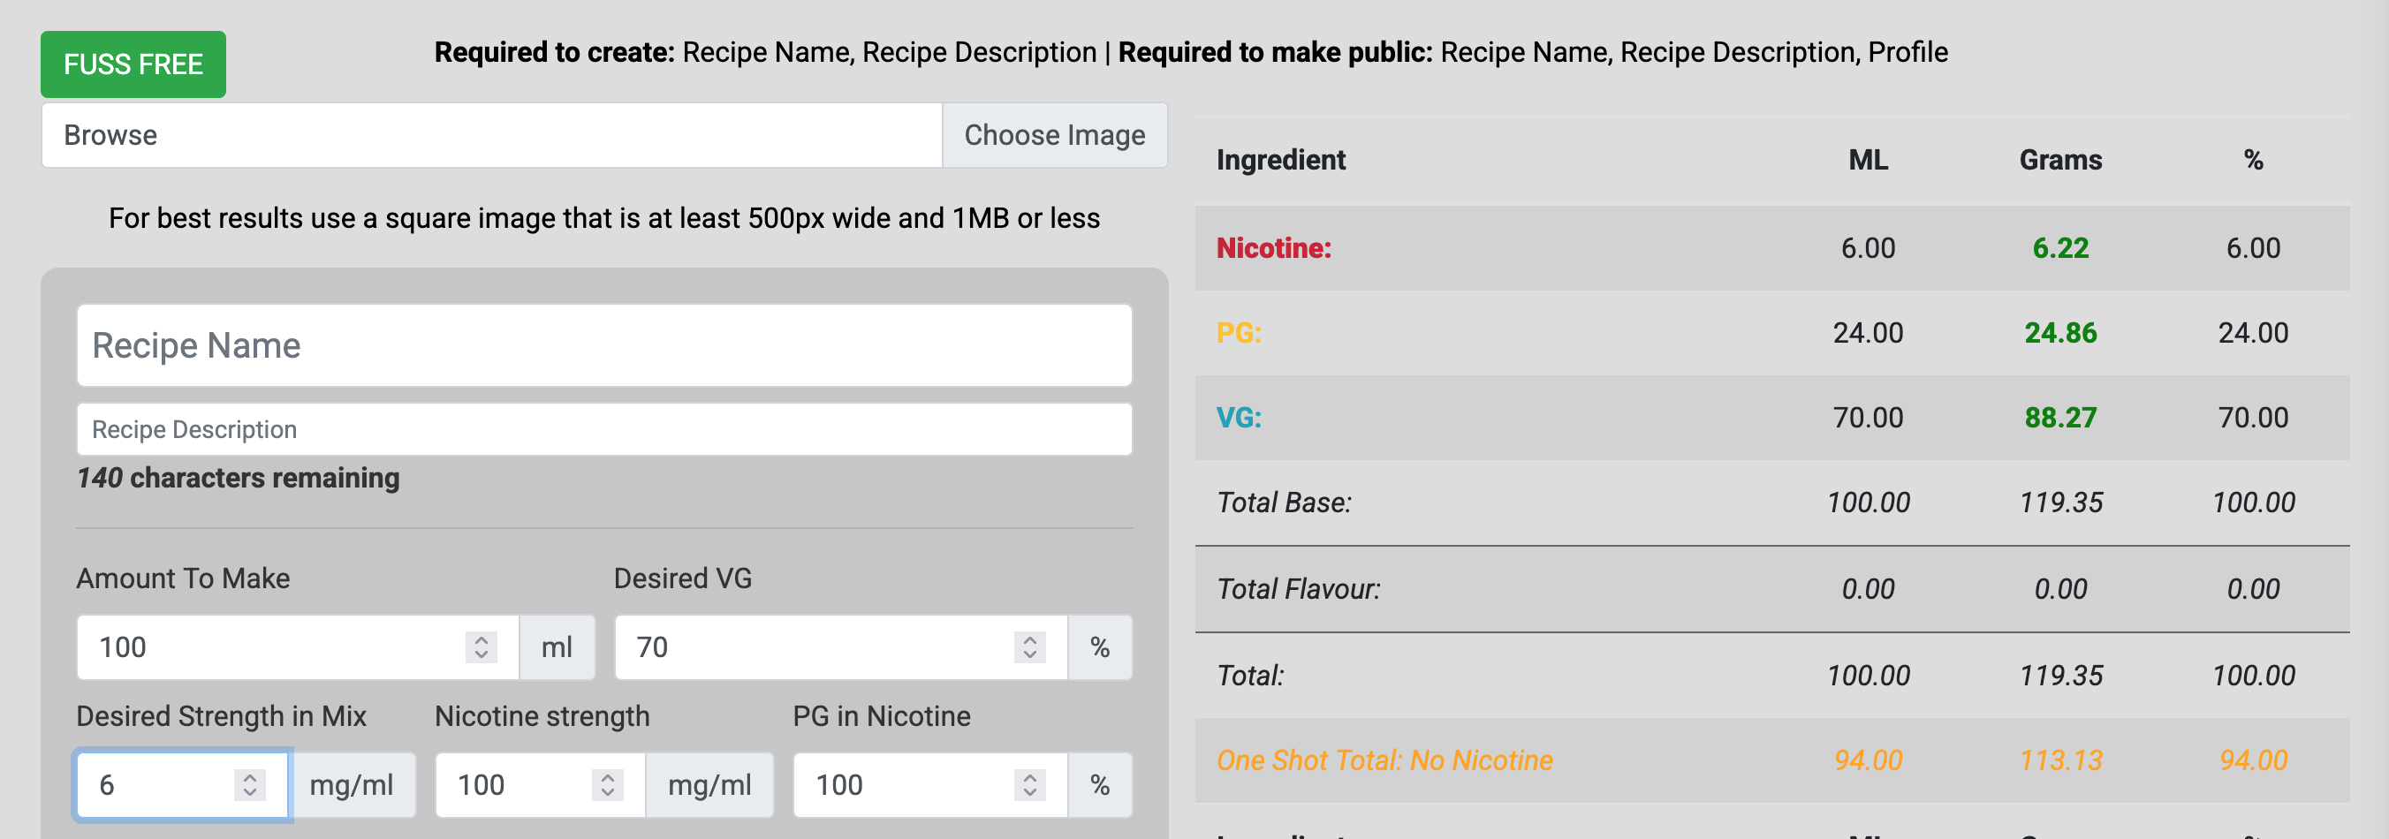Viewport: 2389px width, 839px height.
Task: Click the PG in Nicotine label
Action: 881,716
